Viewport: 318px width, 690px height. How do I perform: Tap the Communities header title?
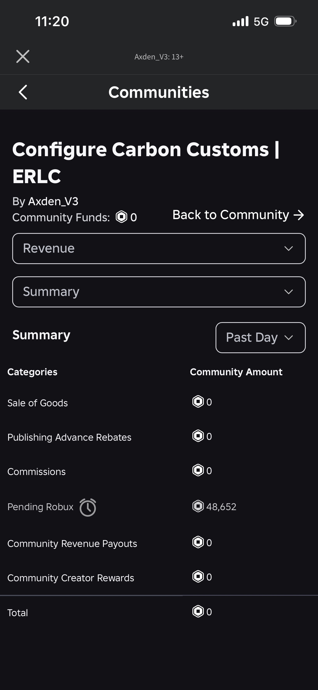click(159, 92)
